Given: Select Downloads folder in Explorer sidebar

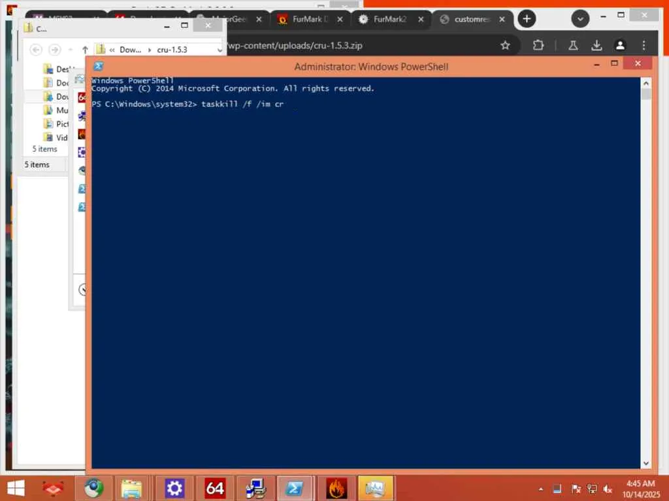Looking at the screenshot, I should pos(57,97).
